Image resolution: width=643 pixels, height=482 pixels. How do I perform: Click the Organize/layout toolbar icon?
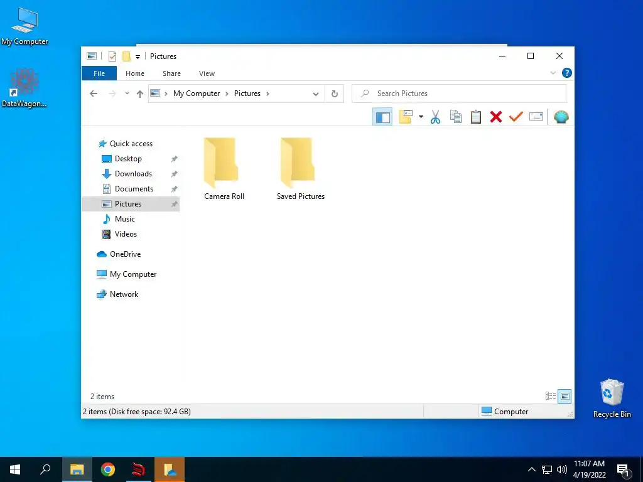(406, 117)
